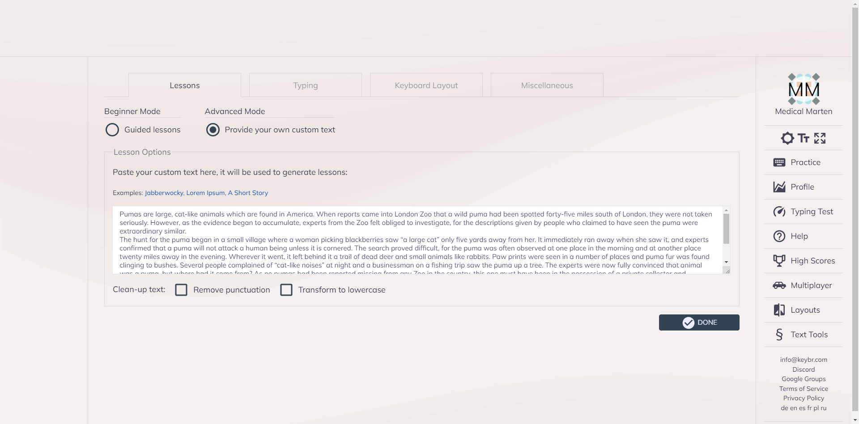
Task: Open the Keyboard Layout tab
Action: [x=426, y=85]
